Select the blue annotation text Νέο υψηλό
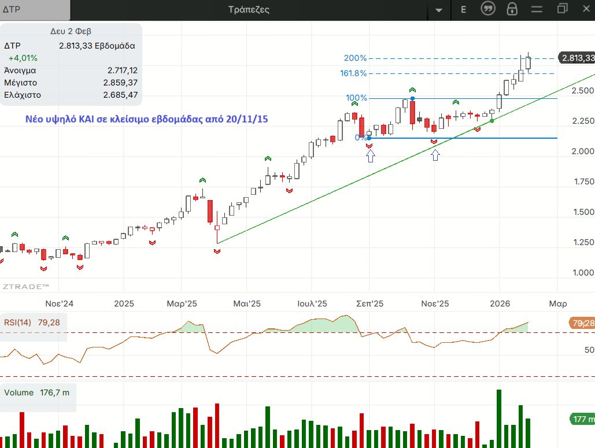 (146, 119)
